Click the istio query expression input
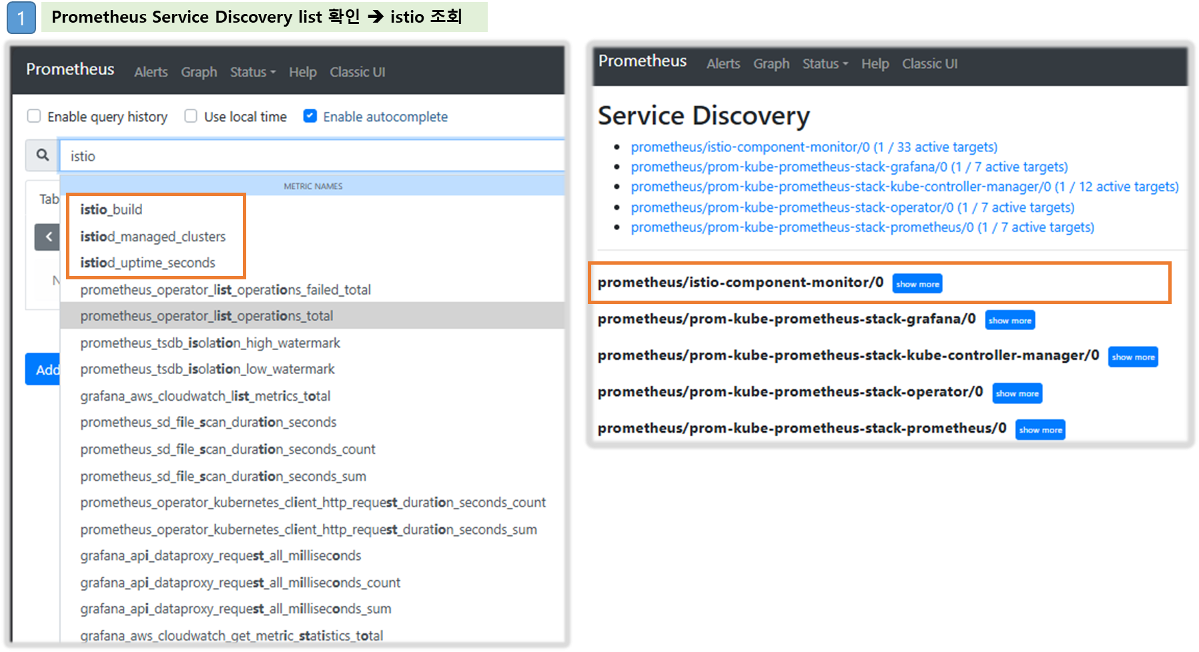This screenshot has height=652, width=1199. (312, 156)
